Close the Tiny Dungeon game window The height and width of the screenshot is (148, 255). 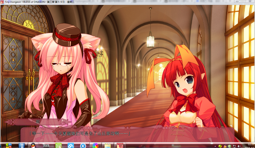(x=250, y=1)
